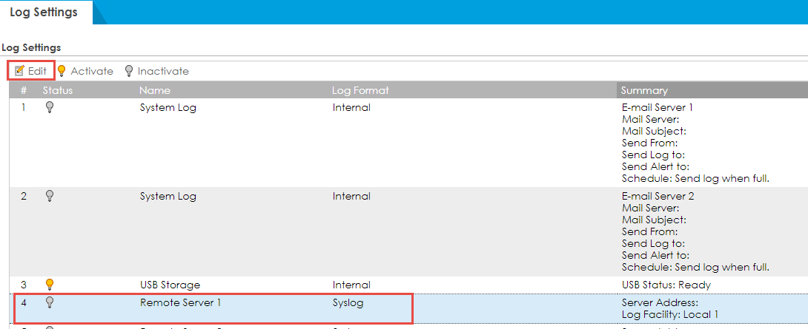Click the Edit pencil icon
The height and width of the screenshot is (329, 808).
19,70
